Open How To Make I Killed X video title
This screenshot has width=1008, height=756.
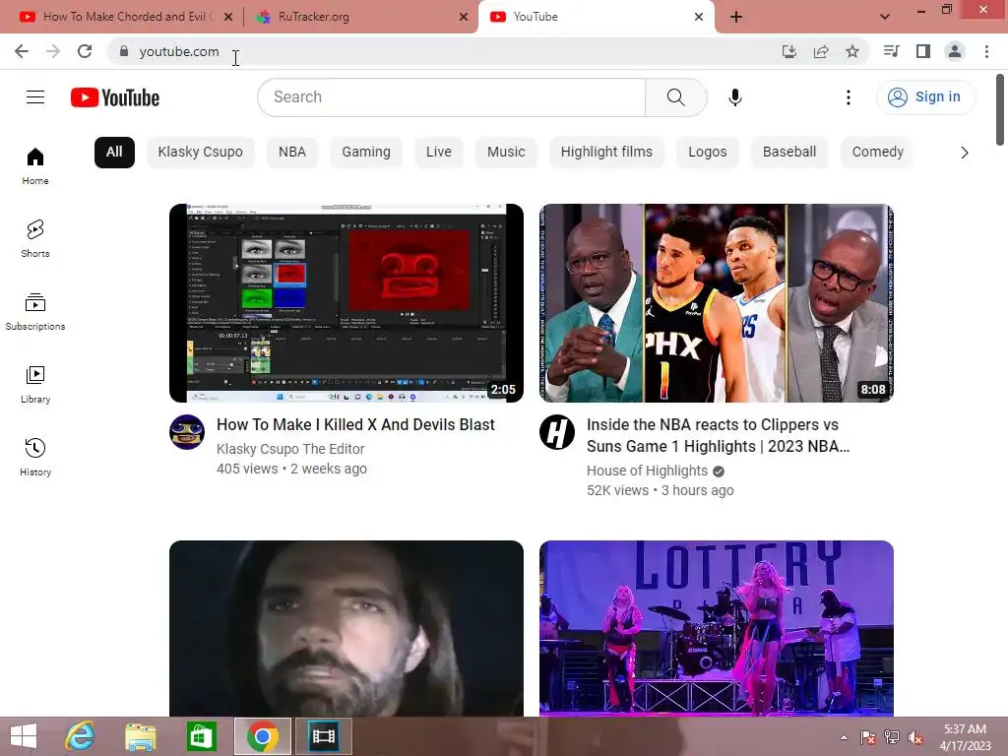(355, 425)
